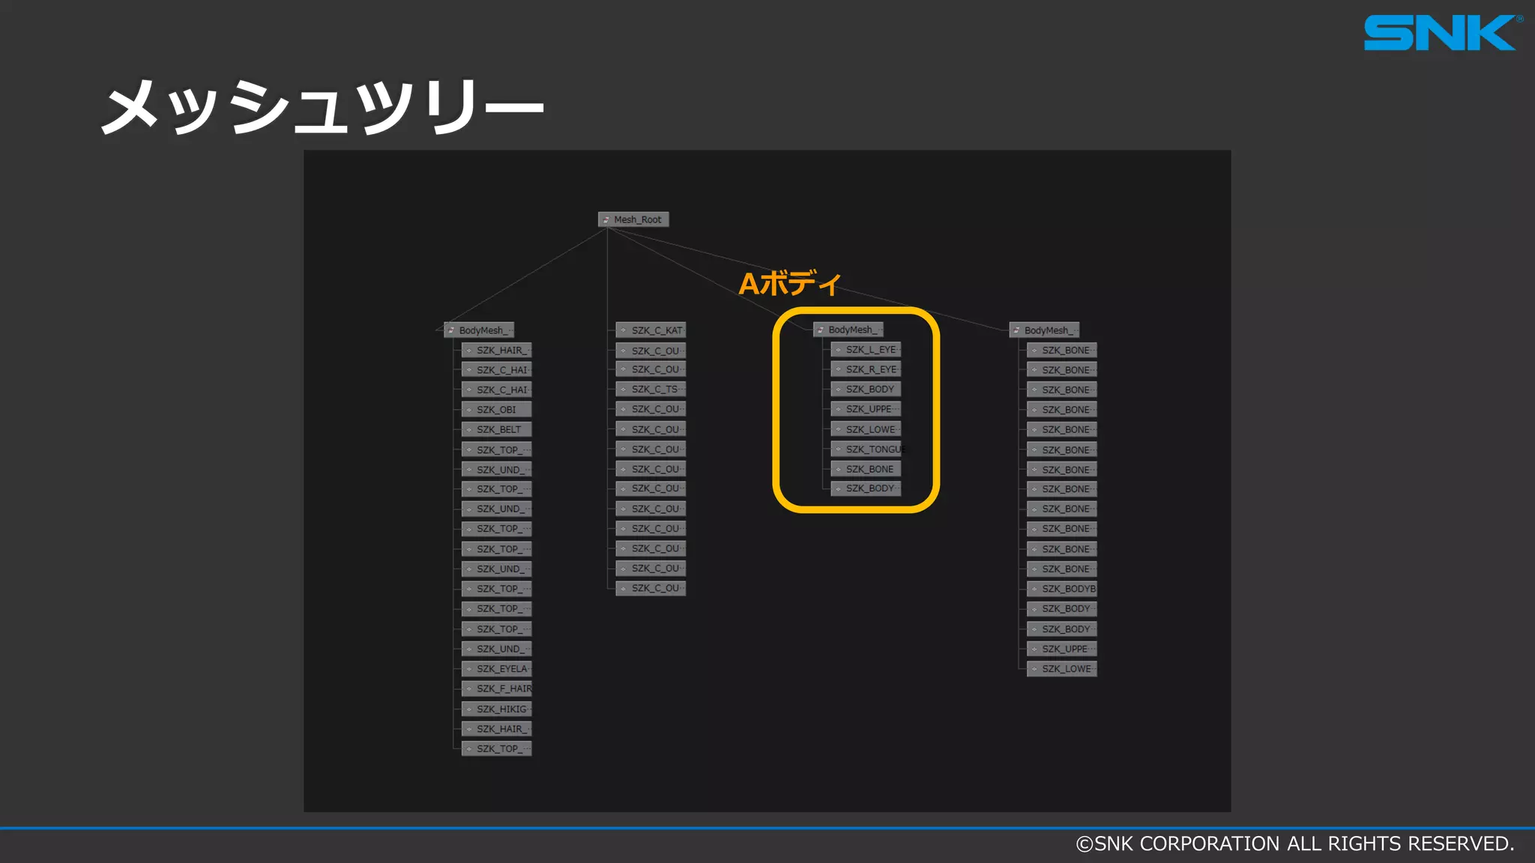Select SZK_BONE directly above SZK_BODYB
The height and width of the screenshot is (863, 1535).
pos(1062,569)
